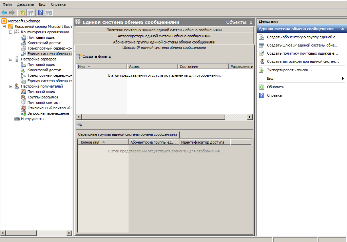Sort by Идентификатор доступа column header
This screenshot has width=347, height=242.
click(x=205, y=142)
